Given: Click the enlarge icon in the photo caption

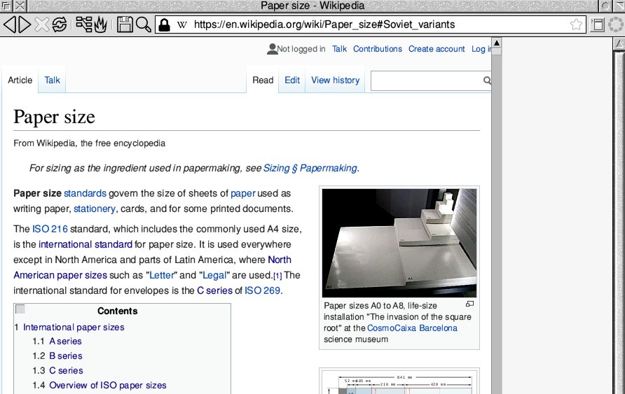Looking at the screenshot, I should pos(470,304).
